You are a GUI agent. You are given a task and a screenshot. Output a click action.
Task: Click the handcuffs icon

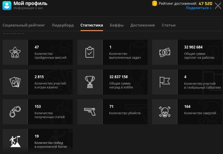[15, 111]
